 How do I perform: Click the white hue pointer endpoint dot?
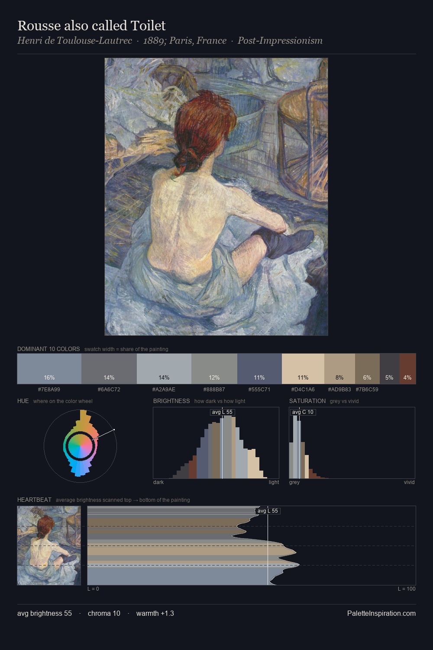click(114, 430)
